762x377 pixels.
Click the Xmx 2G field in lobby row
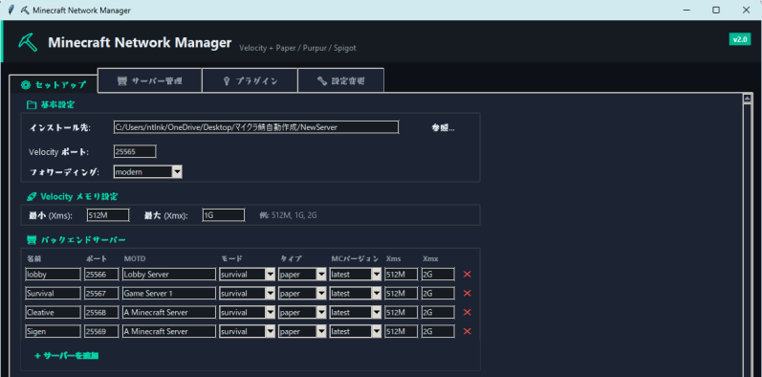point(438,275)
